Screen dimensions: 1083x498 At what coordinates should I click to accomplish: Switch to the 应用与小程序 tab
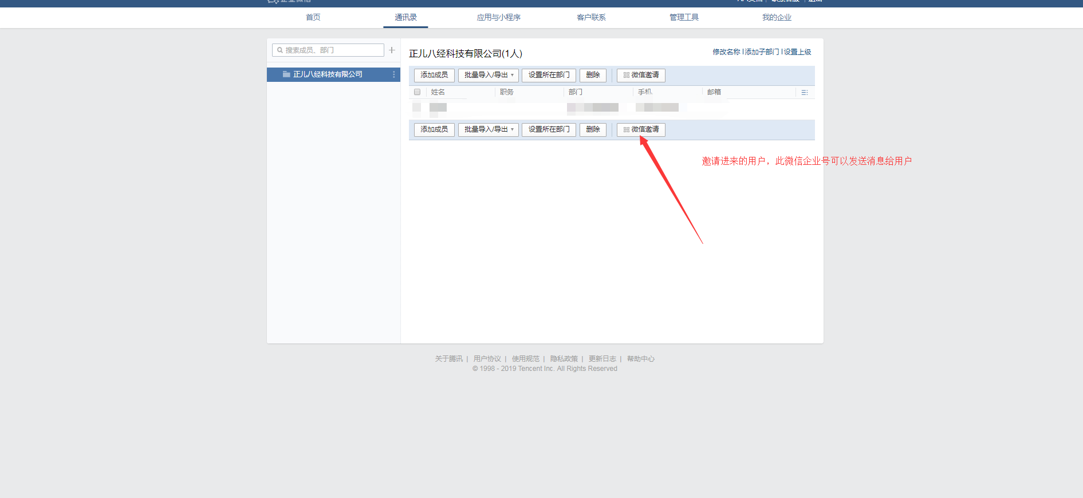(499, 17)
